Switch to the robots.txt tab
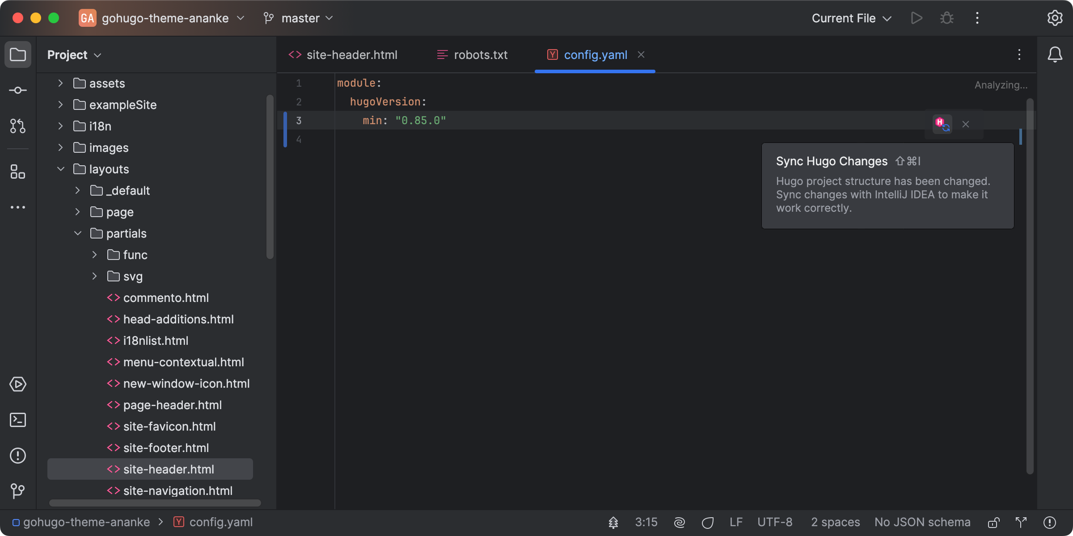This screenshot has height=536, width=1073. [x=472, y=55]
